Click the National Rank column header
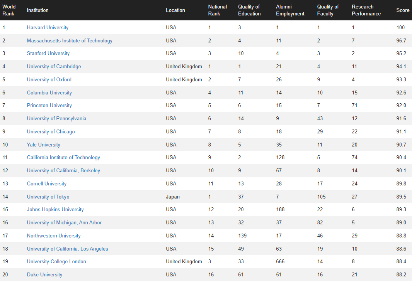This screenshot has width=412, height=281. point(218,10)
